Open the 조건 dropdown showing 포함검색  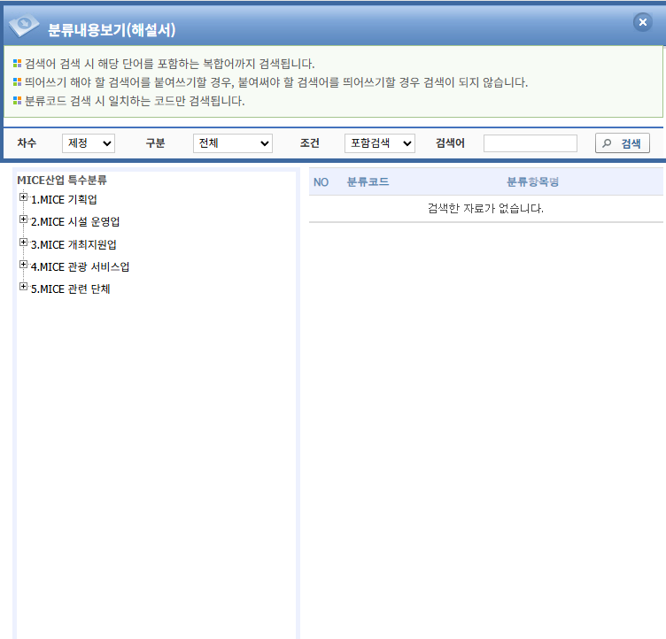click(x=379, y=143)
